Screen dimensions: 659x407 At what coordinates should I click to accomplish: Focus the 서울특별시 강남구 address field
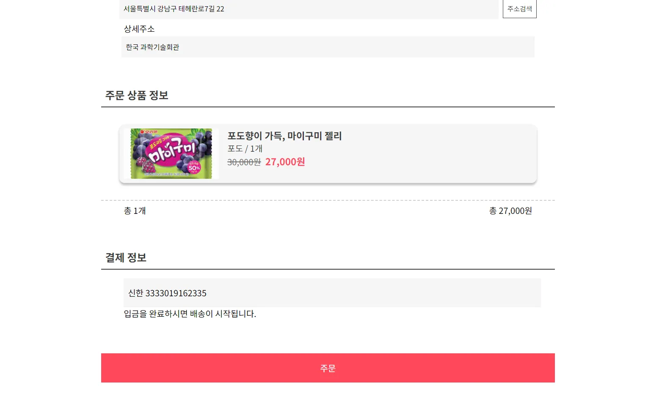tap(309, 9)
